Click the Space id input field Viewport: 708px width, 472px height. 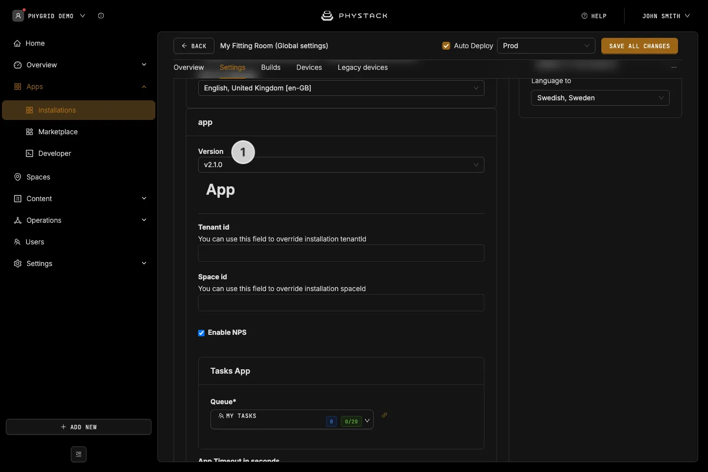[341, 303]
